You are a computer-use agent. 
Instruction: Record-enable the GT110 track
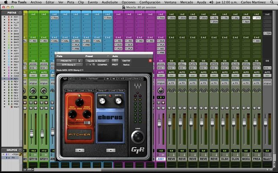[x=36, y=103]
